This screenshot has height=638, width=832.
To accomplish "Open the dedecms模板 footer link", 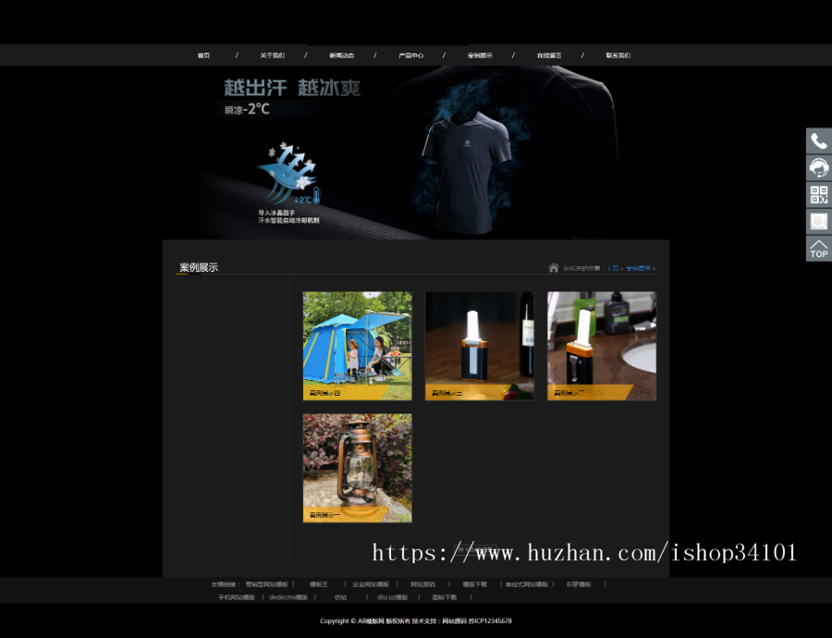I will click(x=289, y=597).
